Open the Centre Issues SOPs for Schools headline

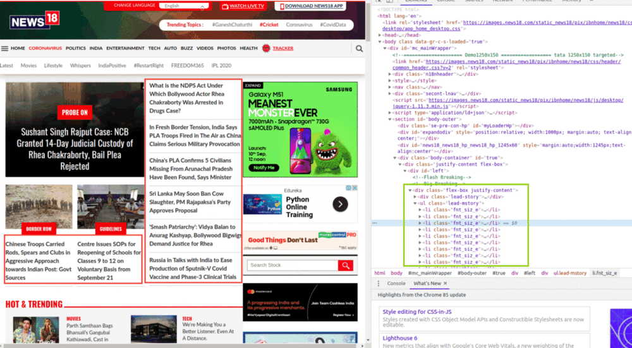point(109,261)
